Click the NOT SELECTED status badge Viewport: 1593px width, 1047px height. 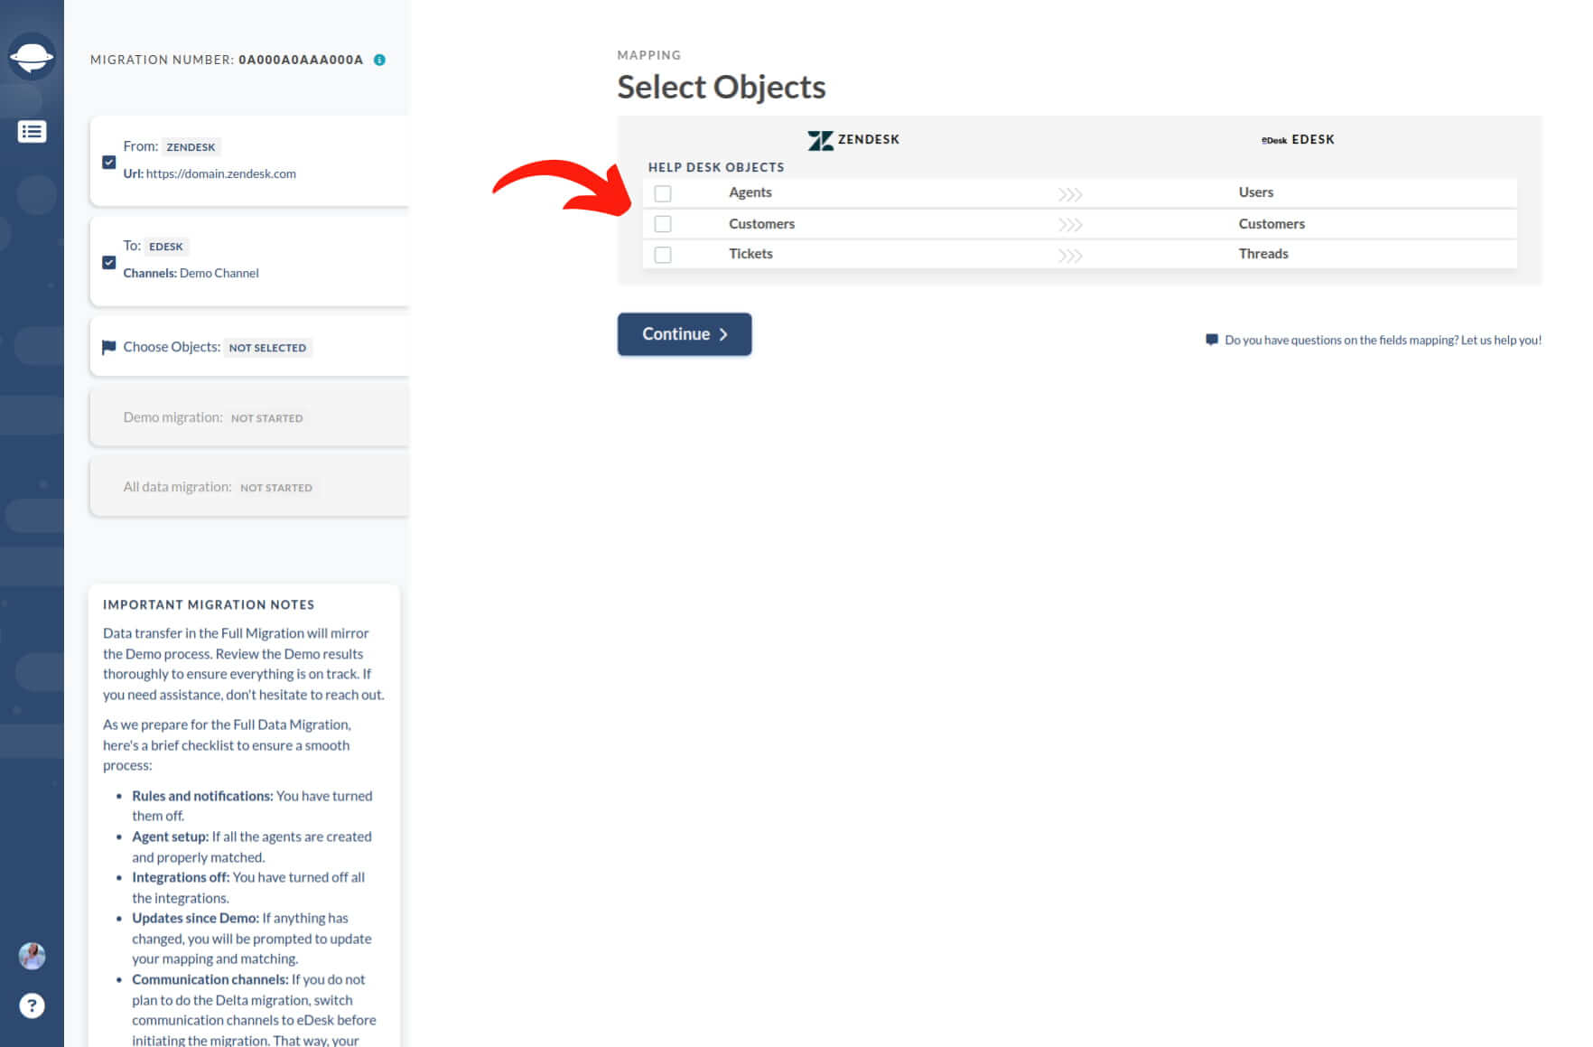[267, 348]
